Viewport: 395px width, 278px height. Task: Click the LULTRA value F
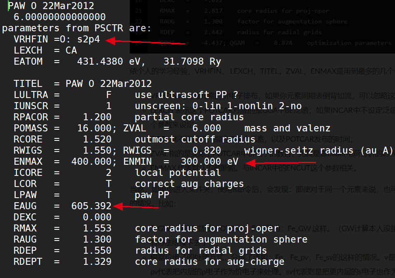[109, 95]
